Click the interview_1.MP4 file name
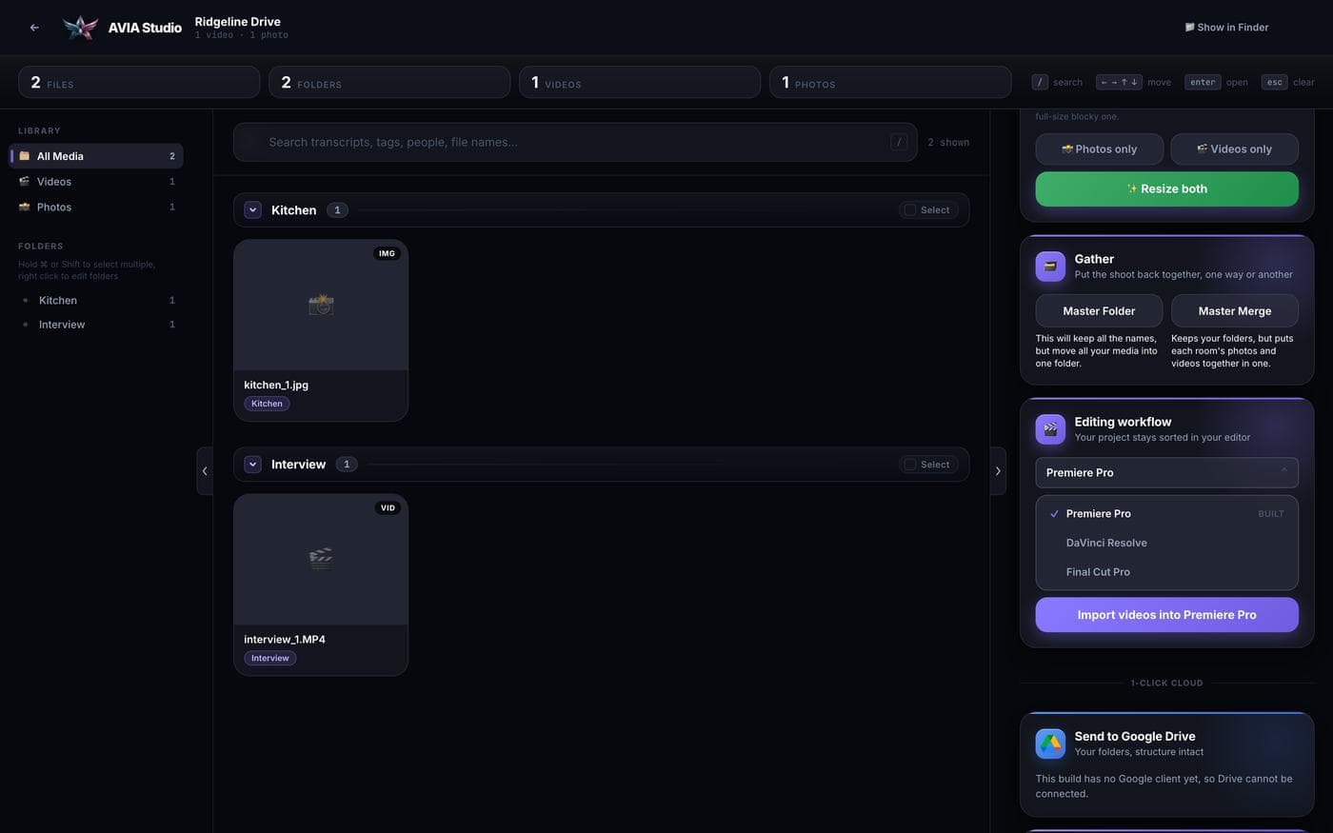Screen dimensions: 1333x833 point(285,640)
